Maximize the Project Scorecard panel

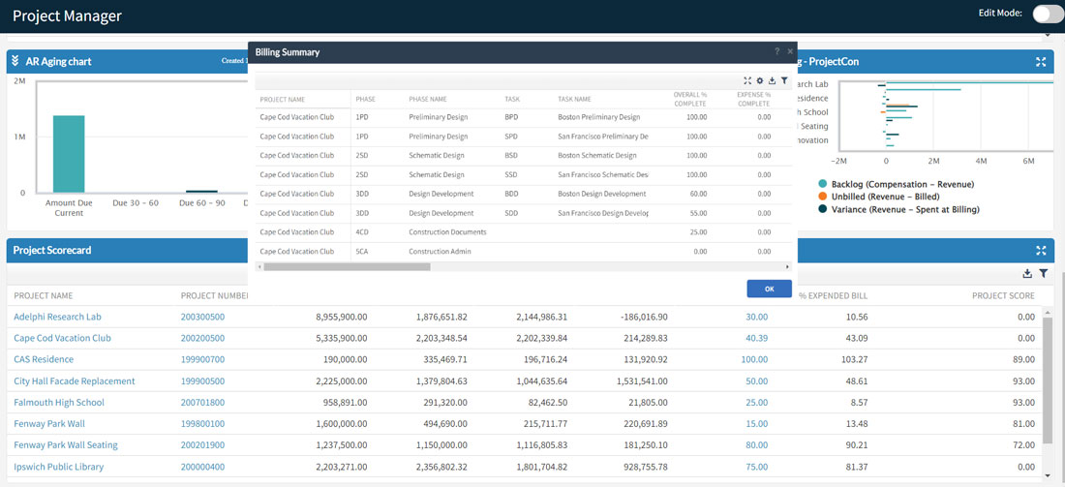click(x=1041, y=251)
